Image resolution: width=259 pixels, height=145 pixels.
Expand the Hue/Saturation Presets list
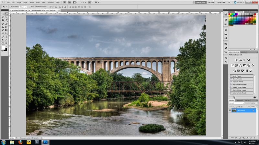pos(231,84)
